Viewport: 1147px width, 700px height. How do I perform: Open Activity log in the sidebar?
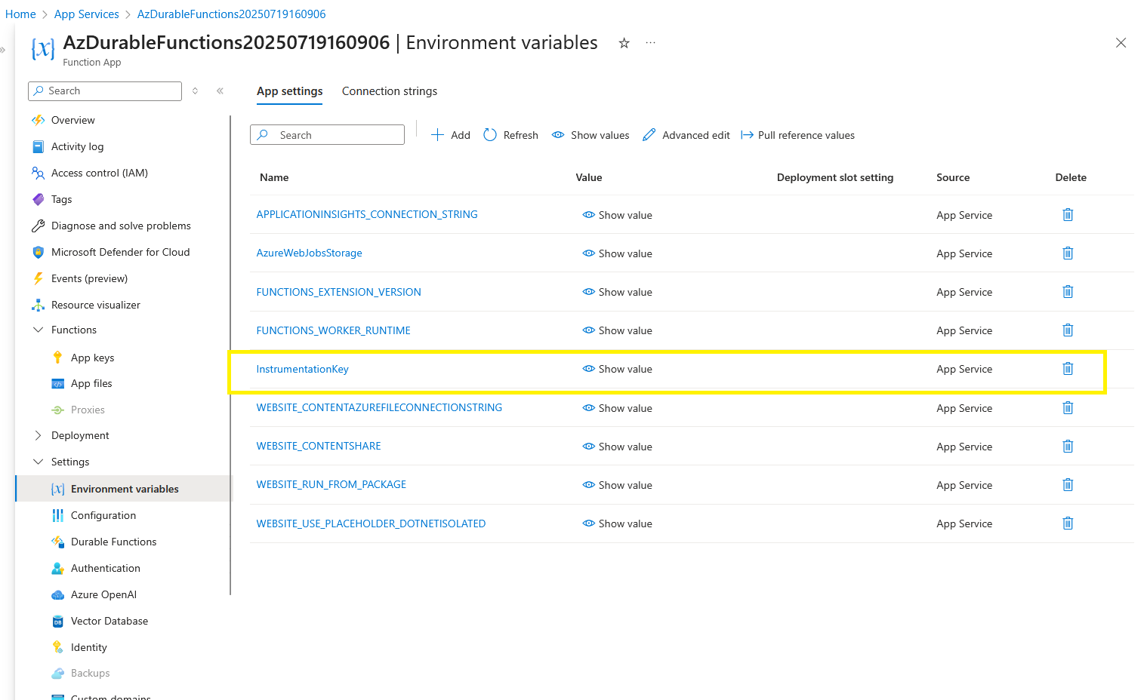point(77,146)
